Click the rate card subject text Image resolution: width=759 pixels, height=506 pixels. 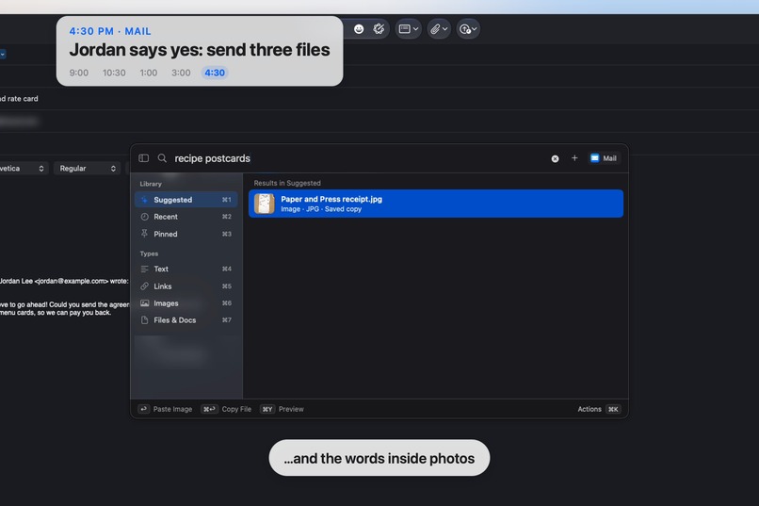(x=20, y=98)
